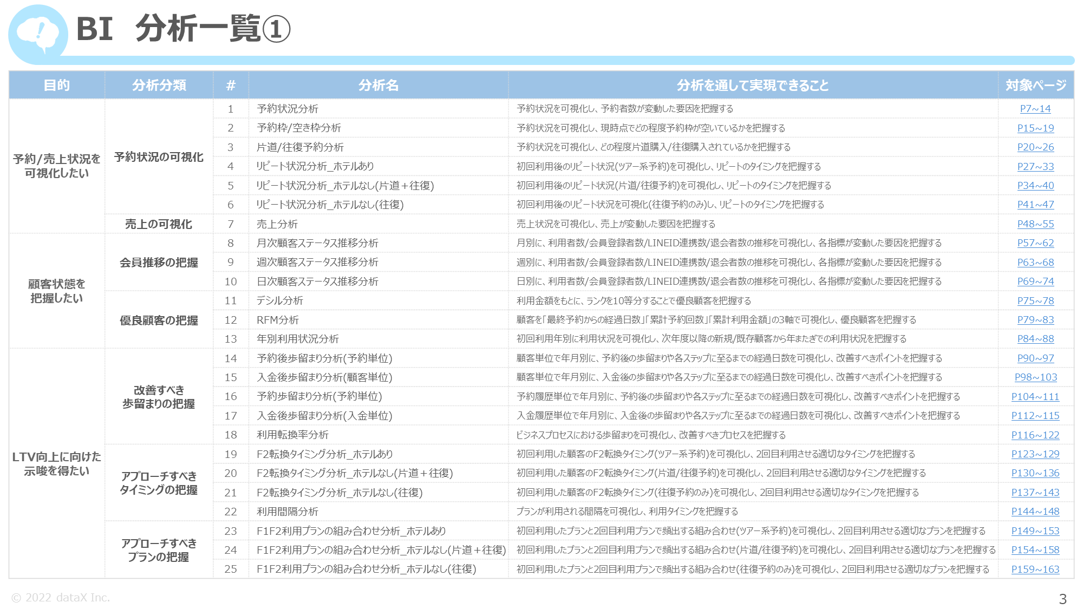
Task: Select purpose 顧客状態を把握したい
Action: click(x=57, y=291)
